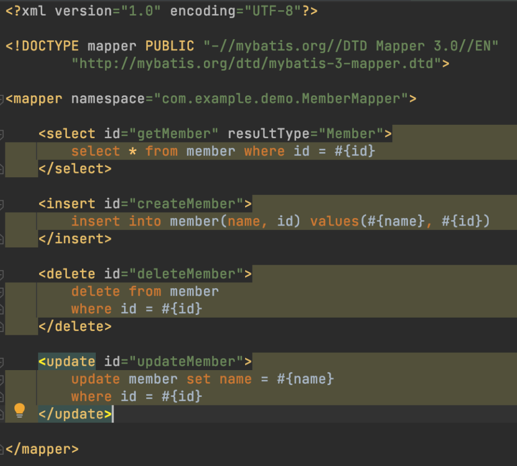Click the namespace attribute name
This screenshot has width=517, height=466.
pos(108,99)
